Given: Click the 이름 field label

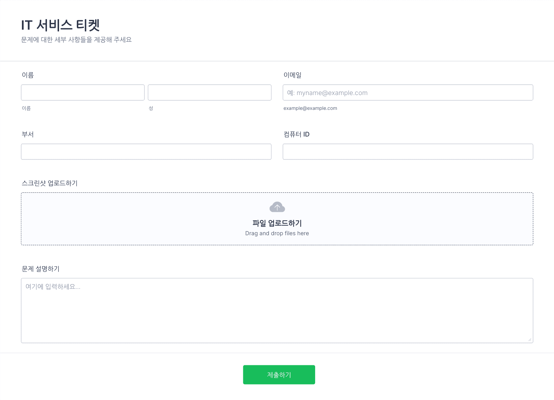Looking at the screenshot, I should [x=28, y=75].
